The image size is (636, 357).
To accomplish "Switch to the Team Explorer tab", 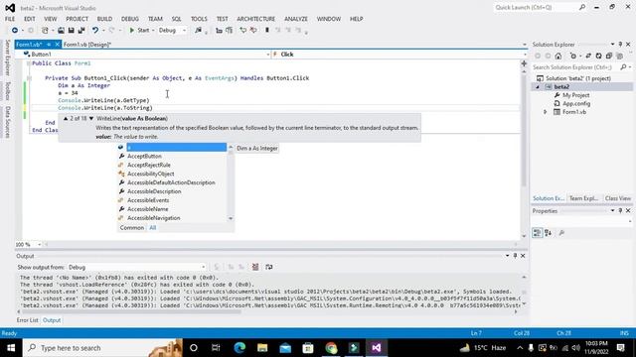I will [583, 198].
